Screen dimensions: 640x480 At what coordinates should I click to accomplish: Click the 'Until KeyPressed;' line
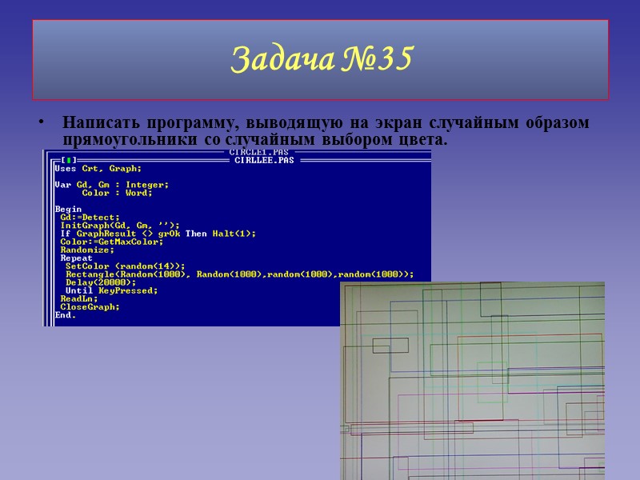112,290
